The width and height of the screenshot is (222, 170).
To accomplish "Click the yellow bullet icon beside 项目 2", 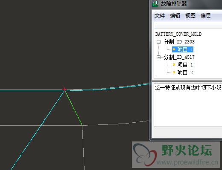I will [174, 72].
